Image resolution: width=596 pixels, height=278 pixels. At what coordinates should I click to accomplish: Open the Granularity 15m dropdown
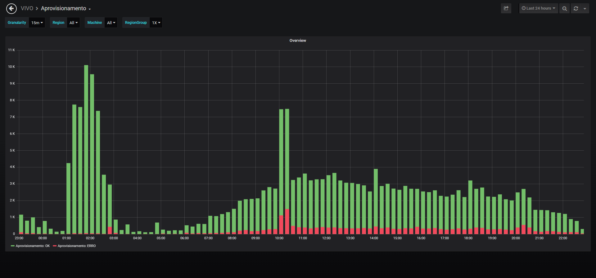(37, 23)
